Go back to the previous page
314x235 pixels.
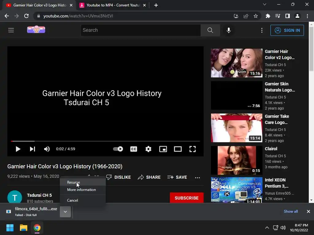(7, 16)
